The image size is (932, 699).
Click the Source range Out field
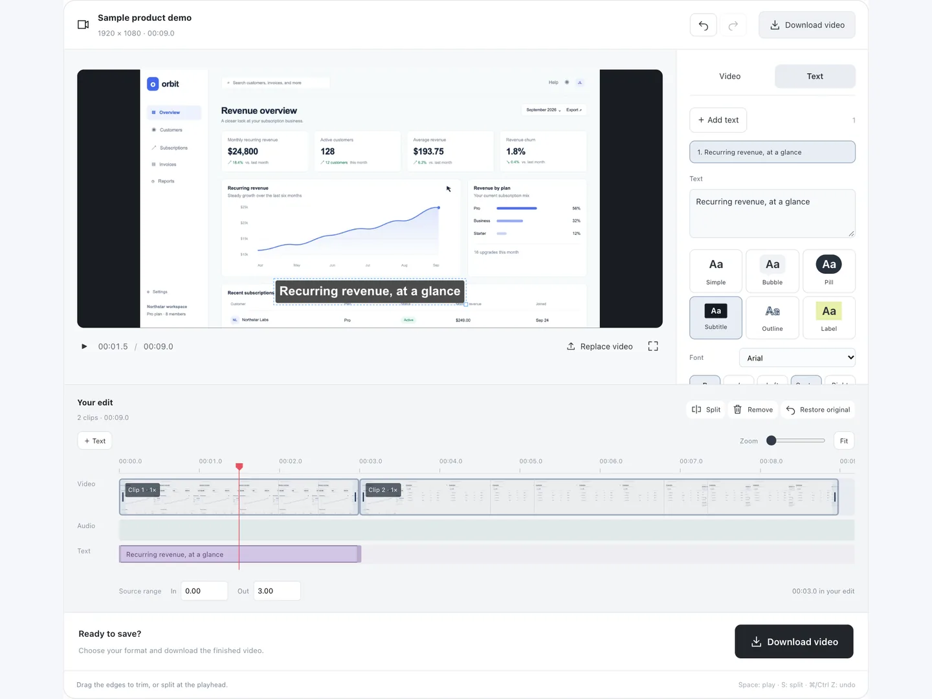(277, 591)
